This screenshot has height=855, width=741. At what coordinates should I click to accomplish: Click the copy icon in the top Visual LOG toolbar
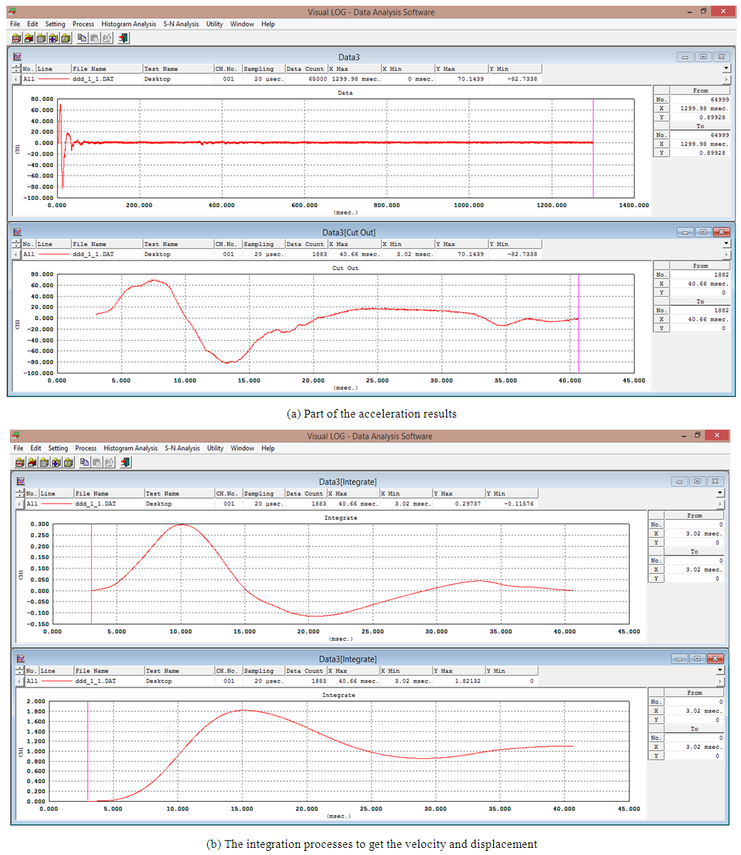pyautogui.click(x=82, y=38)
